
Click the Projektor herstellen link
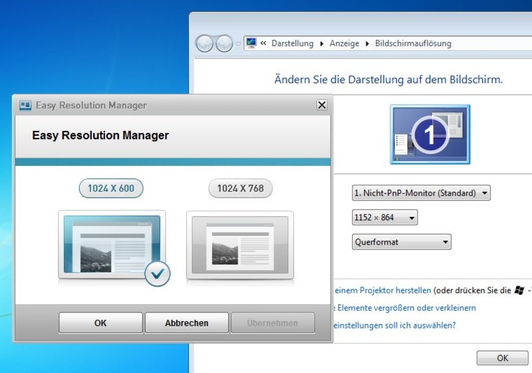click(383, 291)
